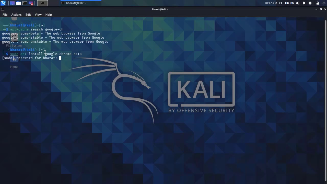Open the notifications bell
The height and width of the screenshot is (184, 327).
pyautogui.click(x=304, y=3)
